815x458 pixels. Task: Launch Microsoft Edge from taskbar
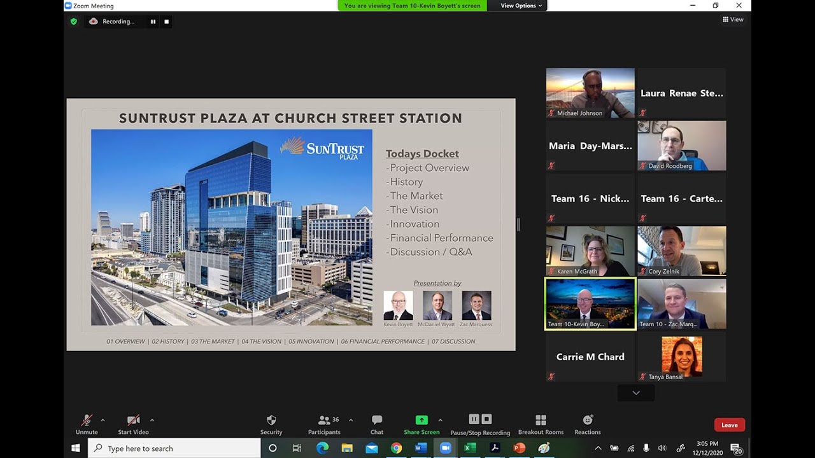pos(322,448)
